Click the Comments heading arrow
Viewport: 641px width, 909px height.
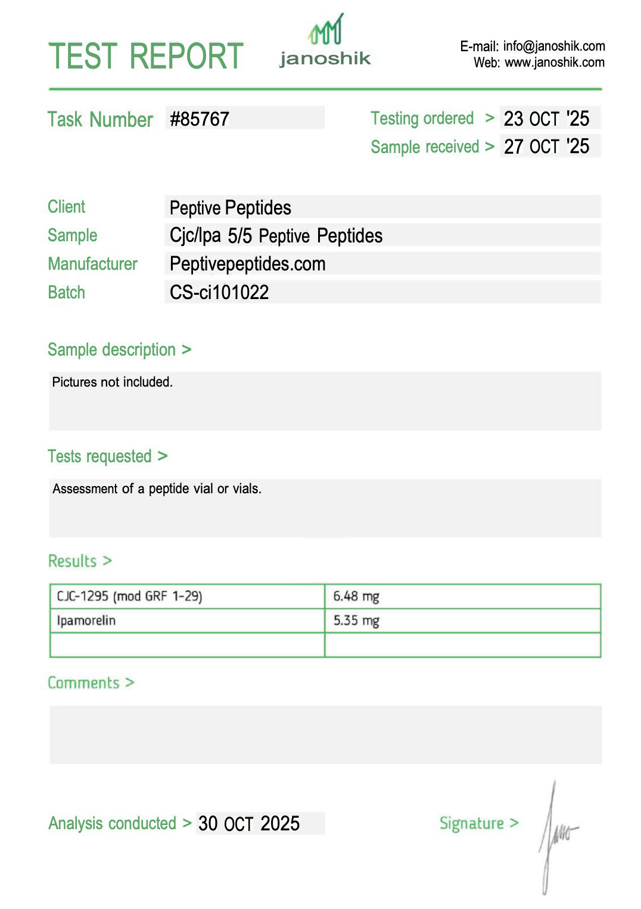(130, 683)
